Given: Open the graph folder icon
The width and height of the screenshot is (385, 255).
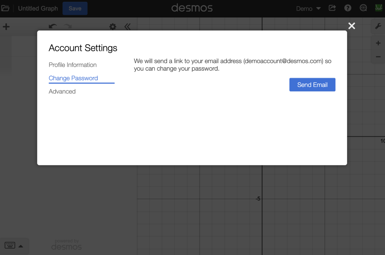Looking at the screenshot, I should (x=5, y=8).
